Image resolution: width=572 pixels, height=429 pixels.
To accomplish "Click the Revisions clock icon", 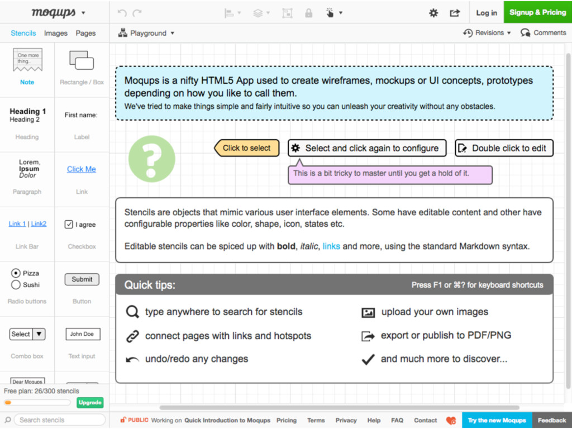I will click(468, 33).
